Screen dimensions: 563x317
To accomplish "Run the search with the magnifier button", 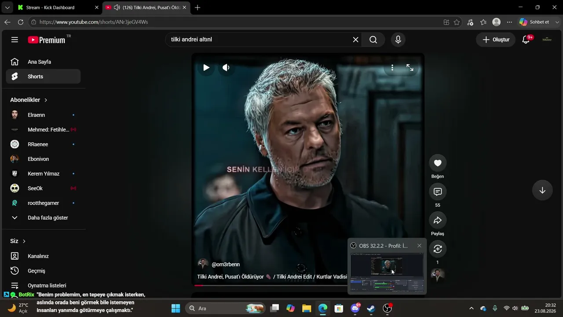I will pos(373,40).
